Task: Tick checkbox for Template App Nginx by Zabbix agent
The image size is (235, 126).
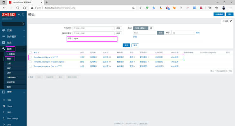Action: [x=30, y=62]
